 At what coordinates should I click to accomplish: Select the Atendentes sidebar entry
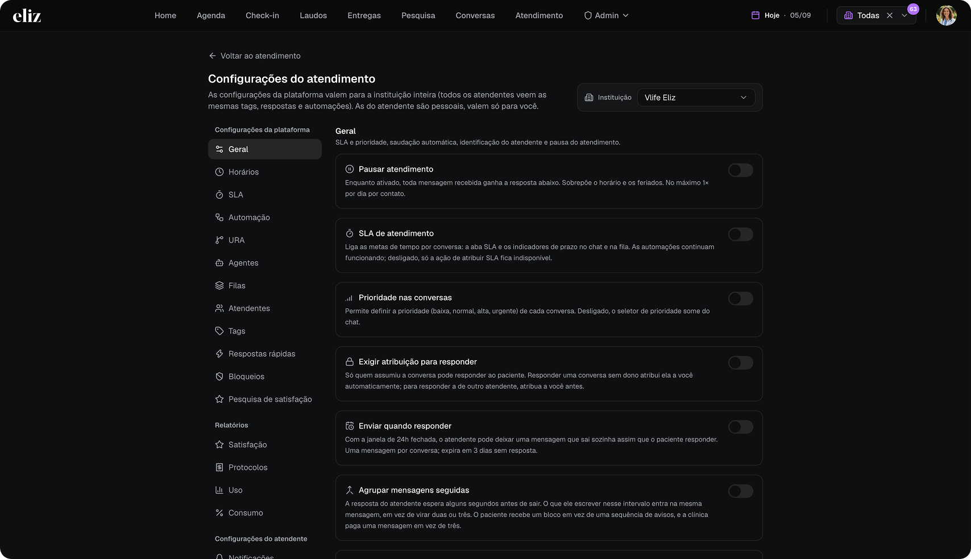click(265, 308)
